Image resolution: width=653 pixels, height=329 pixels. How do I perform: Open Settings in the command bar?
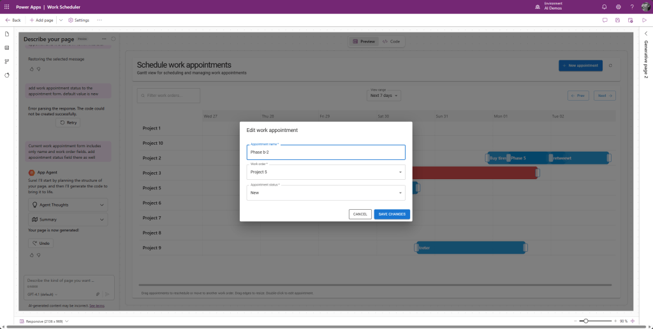(x=78, y=20)
